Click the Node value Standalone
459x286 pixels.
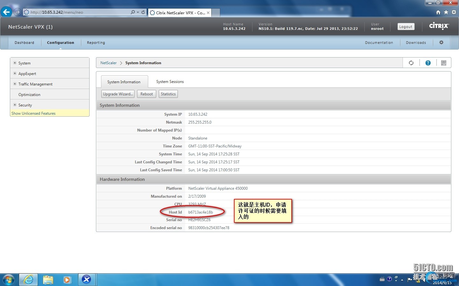pyautogui.click(x=198, y=138)
